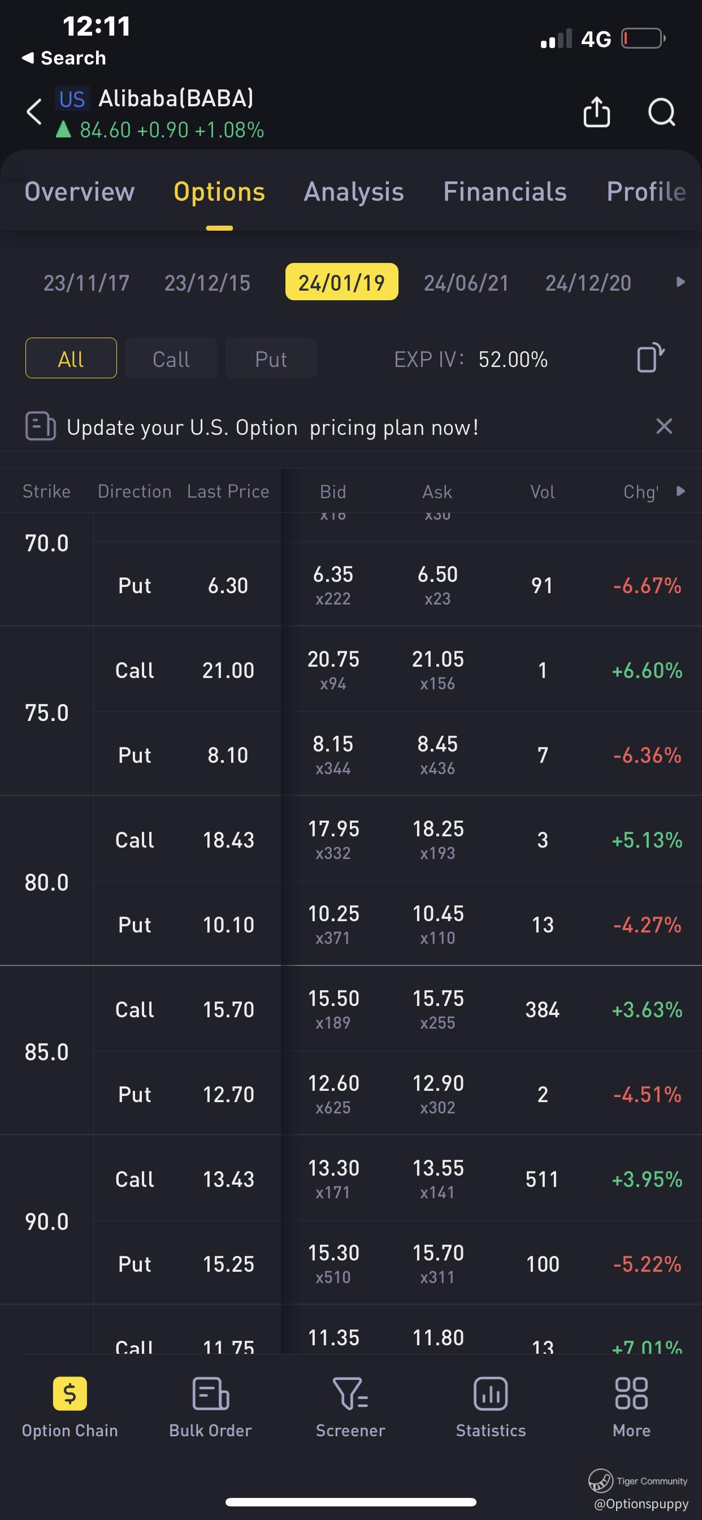Go back using the left chevron
Viewport: 702px width, 1520px height.
pos(34,111)
